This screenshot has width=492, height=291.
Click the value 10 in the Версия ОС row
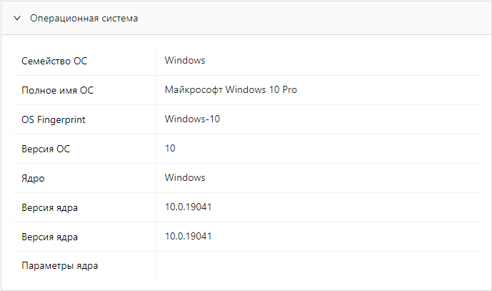point(170,149)
